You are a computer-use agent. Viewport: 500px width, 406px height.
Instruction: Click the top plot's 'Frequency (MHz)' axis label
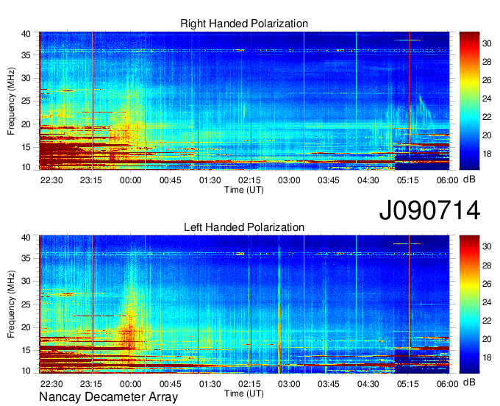pos(11,101)
